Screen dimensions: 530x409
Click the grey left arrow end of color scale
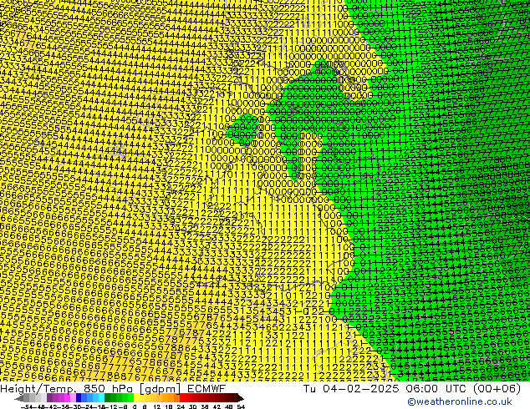tap(19, 398)
